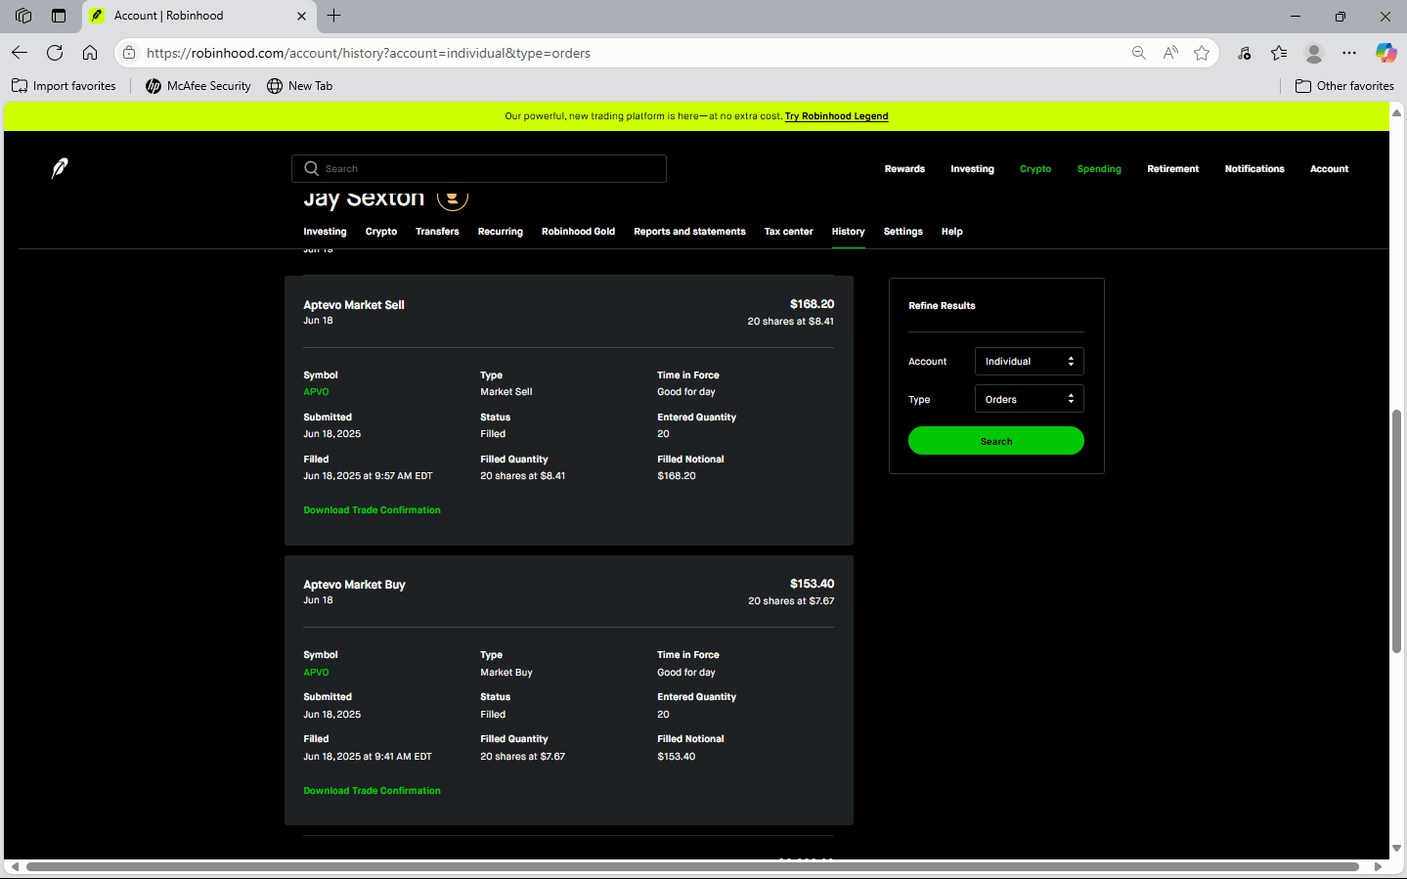
Task: Click the browser refresh icon
Action: 55,53
